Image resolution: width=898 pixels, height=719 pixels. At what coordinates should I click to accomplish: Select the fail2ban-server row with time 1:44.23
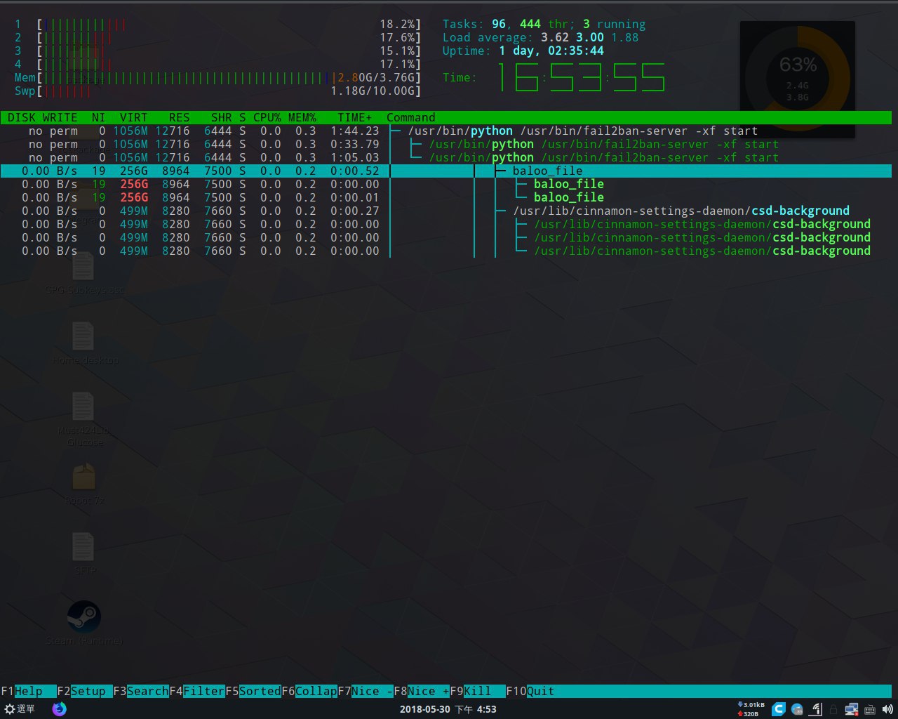[446, 131]
